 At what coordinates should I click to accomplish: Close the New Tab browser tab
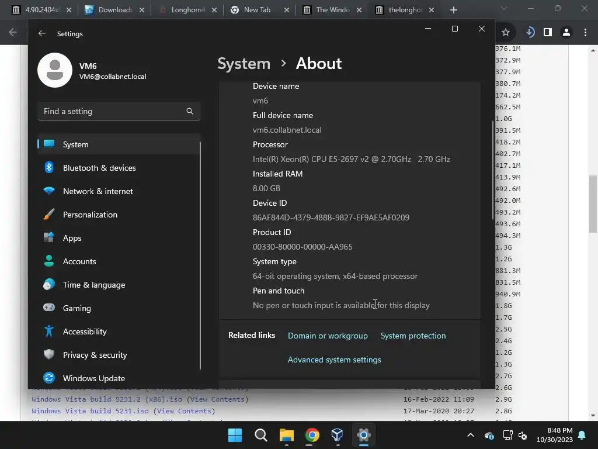coord(286,10)
